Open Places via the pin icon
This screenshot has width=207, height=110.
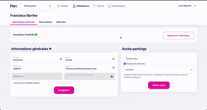pos(59,6)
